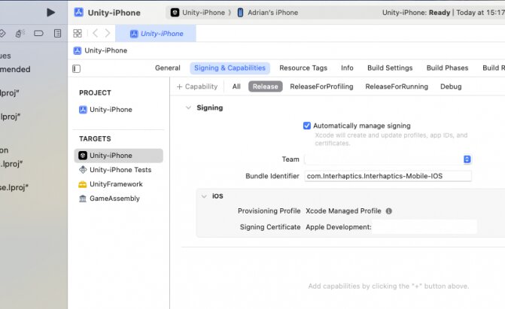
Task: Open the Team dropdown
Action: (388, 159)
